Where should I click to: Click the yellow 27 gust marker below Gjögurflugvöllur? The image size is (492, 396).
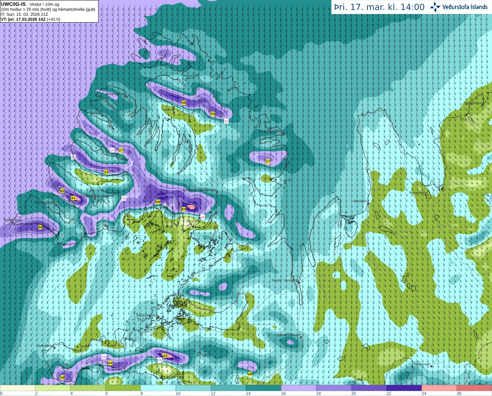(268, 161)
